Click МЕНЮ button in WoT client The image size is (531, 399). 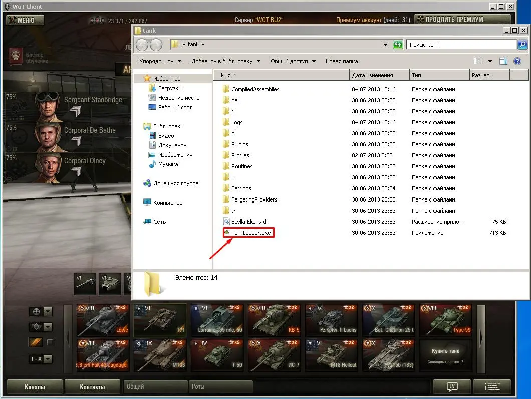tap(25, 20)
